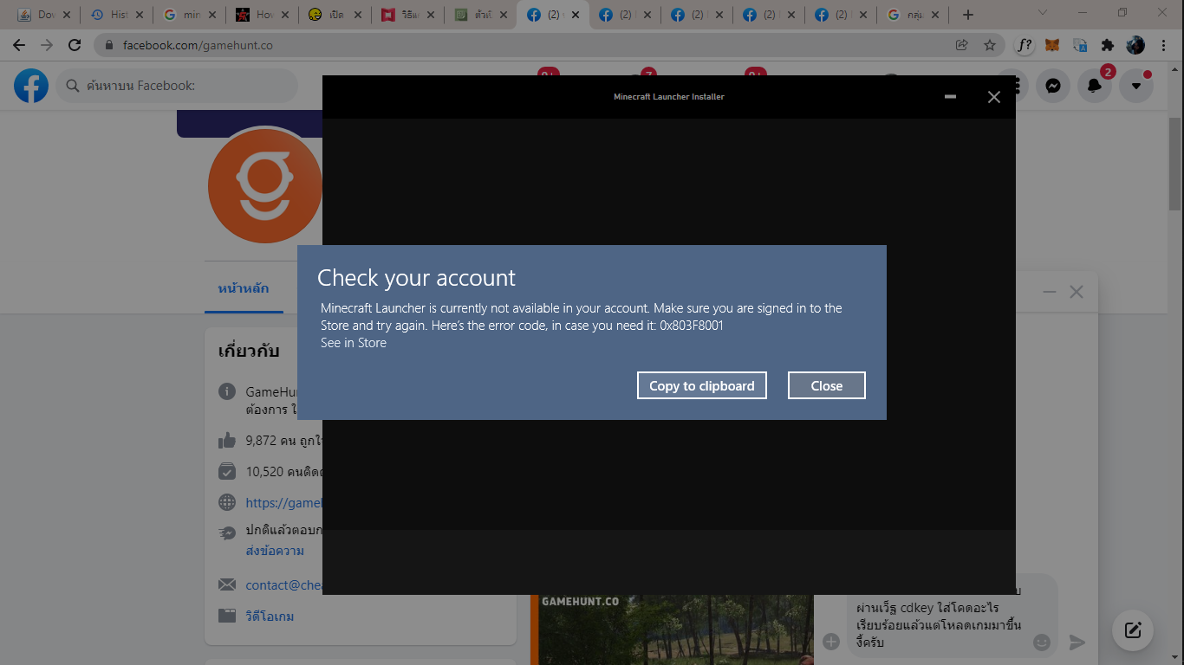Open the f? extension icon

click(1025, 45)
